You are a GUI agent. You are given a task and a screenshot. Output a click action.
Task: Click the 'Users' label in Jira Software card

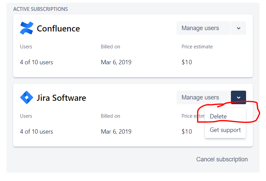point(26,116)
